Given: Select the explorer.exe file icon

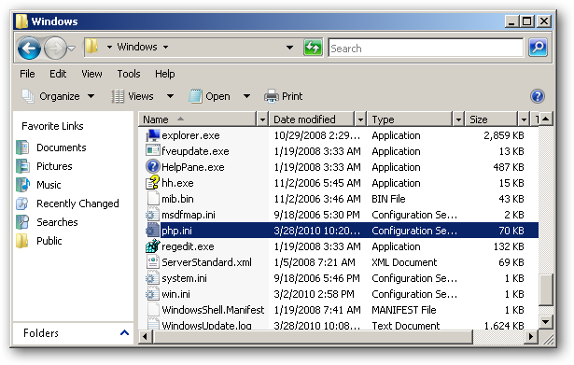Looking at the screenshot, I should pos(153,135).
